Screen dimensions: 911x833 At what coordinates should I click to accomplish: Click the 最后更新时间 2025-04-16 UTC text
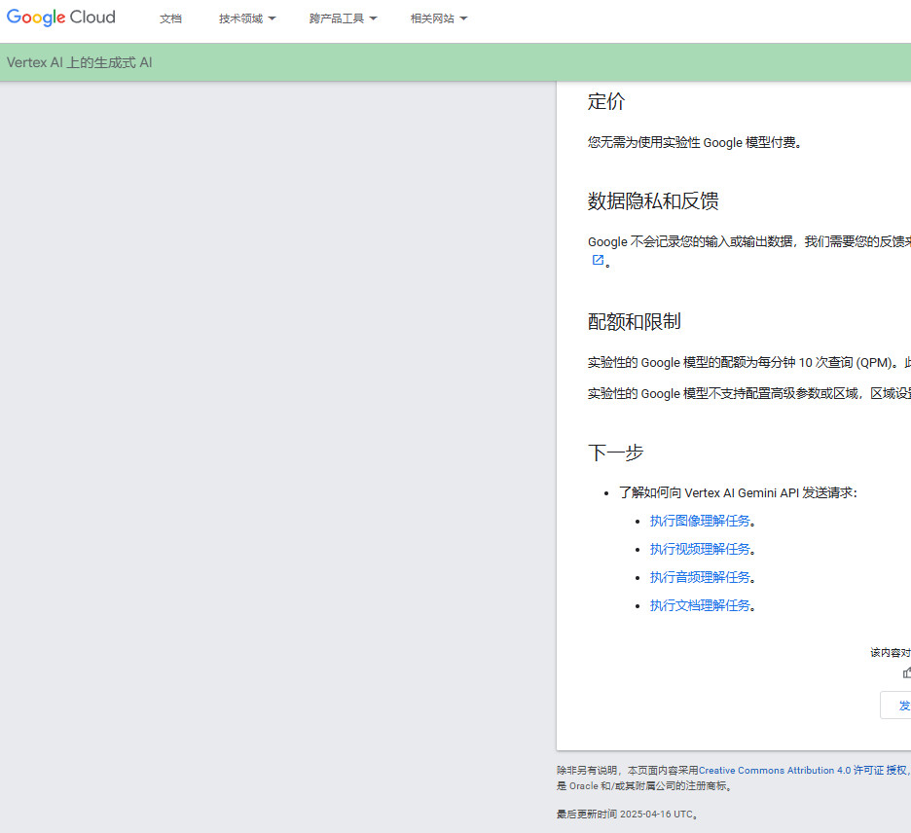pos(627,815)
